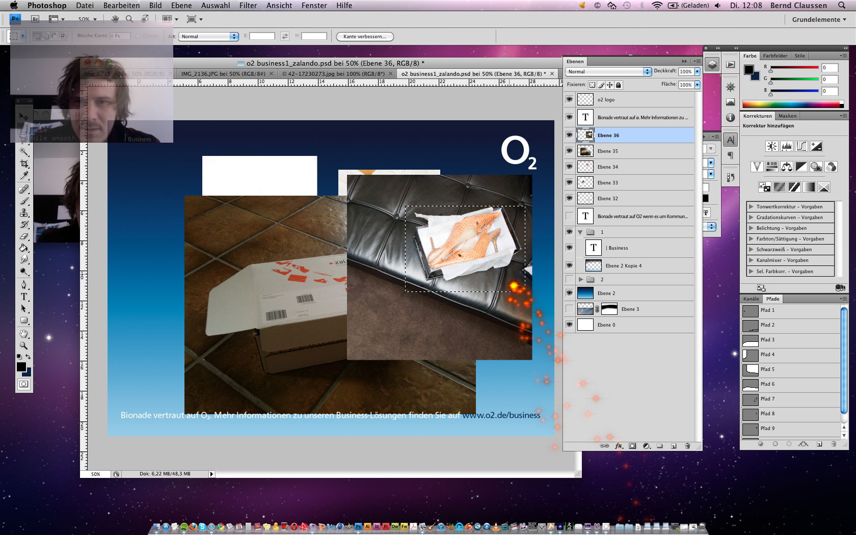This screenshot has width=856, height=535.
Task: Select the Type tool in the toolbox
Action: click(x=24, y=297)
